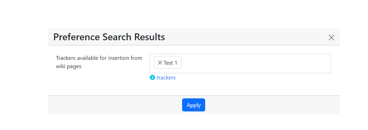Image resolution: width=368 pixels, height=130 pixels.
Task: Apply the preference changes
Action: pos(193,105)
